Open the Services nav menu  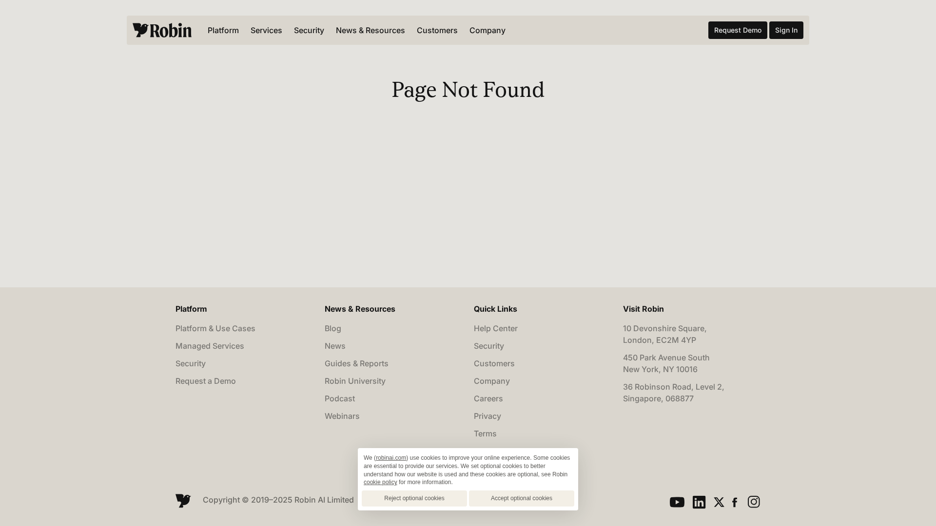[266, 30]
